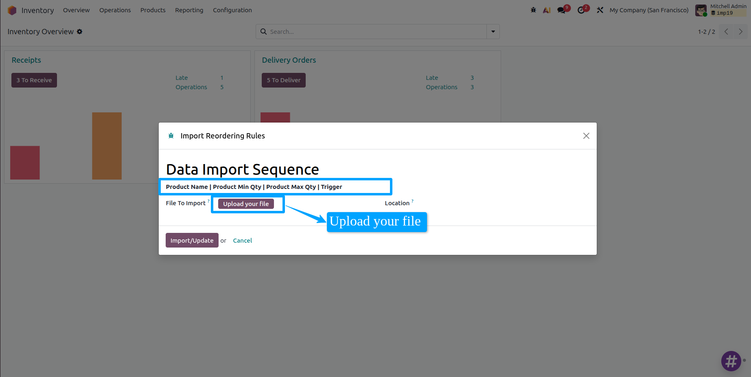The width and height of the screenshot is (751, 377).
Task: Open the activities clock icon
Action: [x=581, y=10]
